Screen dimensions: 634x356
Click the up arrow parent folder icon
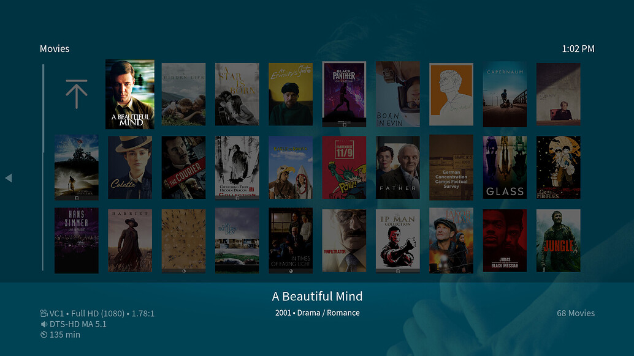77,94
